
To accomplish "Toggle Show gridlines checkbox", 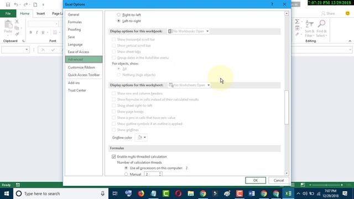I will (x=114, y=130).
